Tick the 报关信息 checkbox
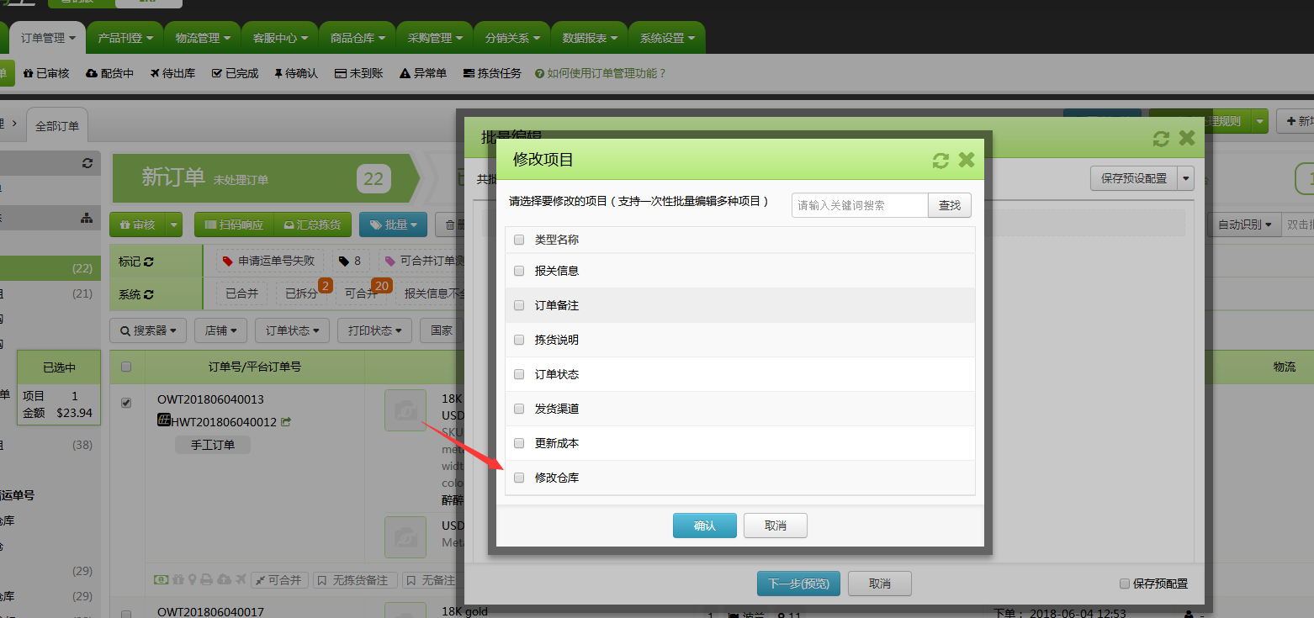 point(519,271)
